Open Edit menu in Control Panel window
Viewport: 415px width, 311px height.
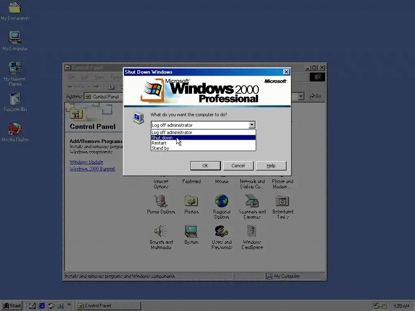pyautogui.click(x=85, y=77)
